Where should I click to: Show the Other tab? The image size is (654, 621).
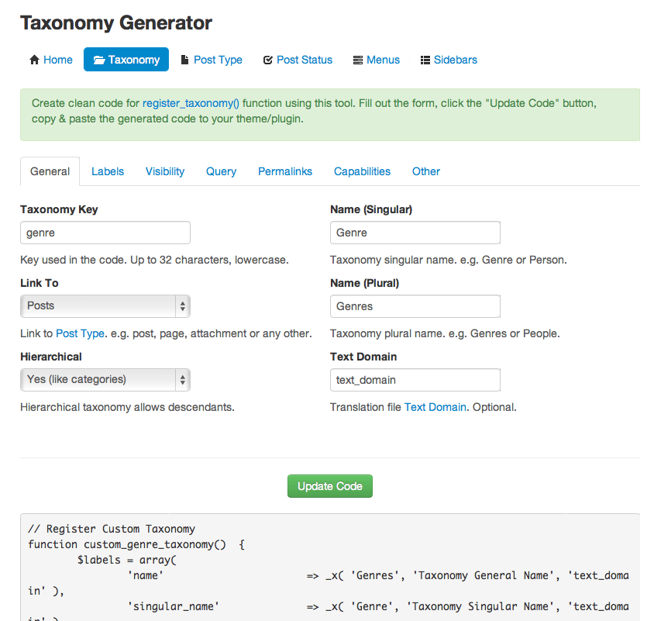tap(426, 171)
